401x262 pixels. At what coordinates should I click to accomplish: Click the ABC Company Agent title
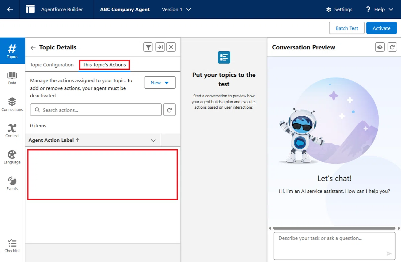click(125, 9)
